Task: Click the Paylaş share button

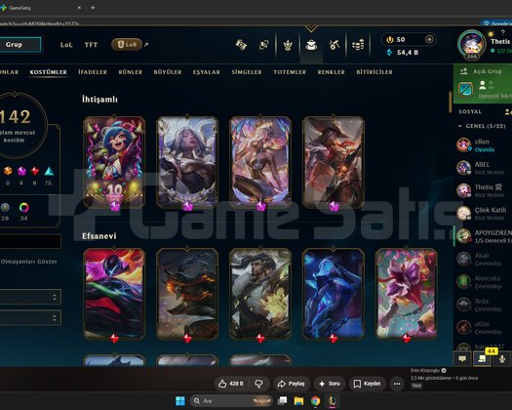Action: [291, 384]
